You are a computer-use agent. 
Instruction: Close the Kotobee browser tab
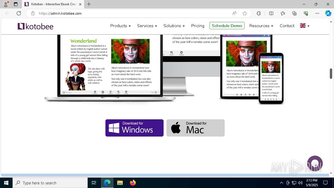(80, 4)
